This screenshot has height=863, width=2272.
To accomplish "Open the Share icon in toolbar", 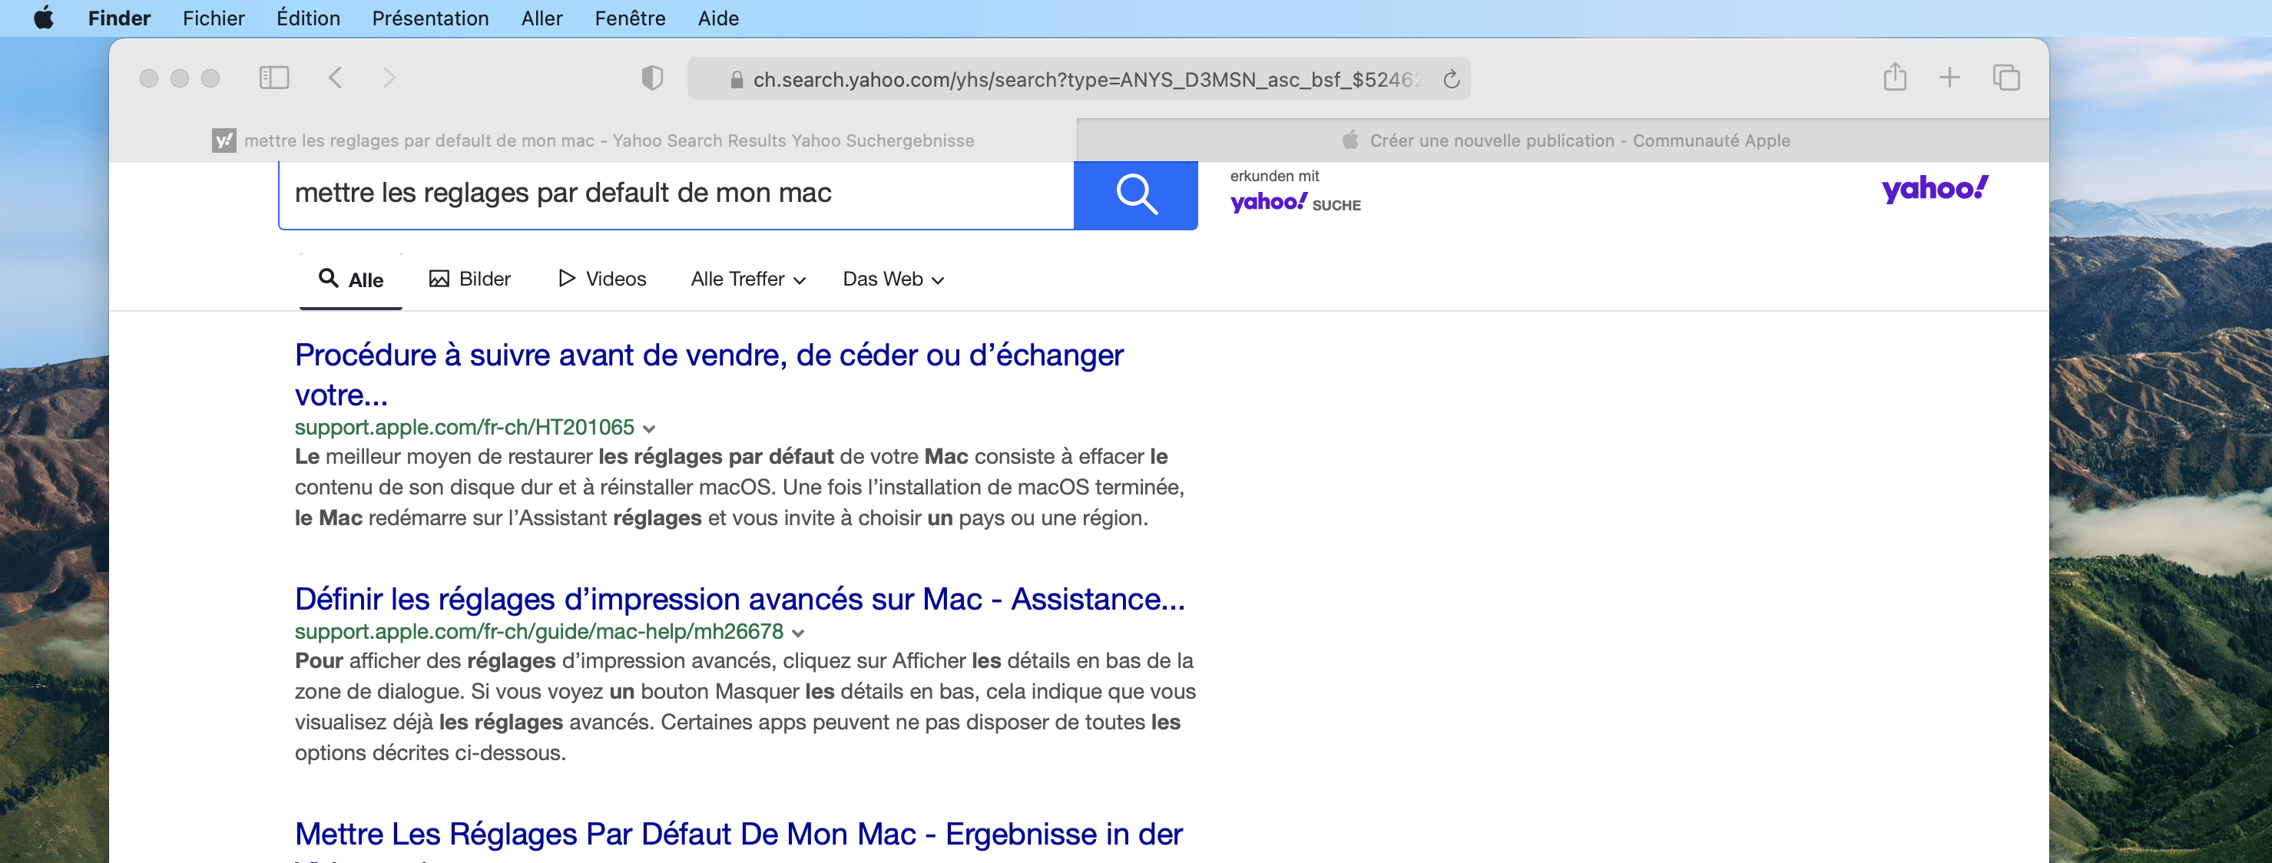I will coord(1895,78).
